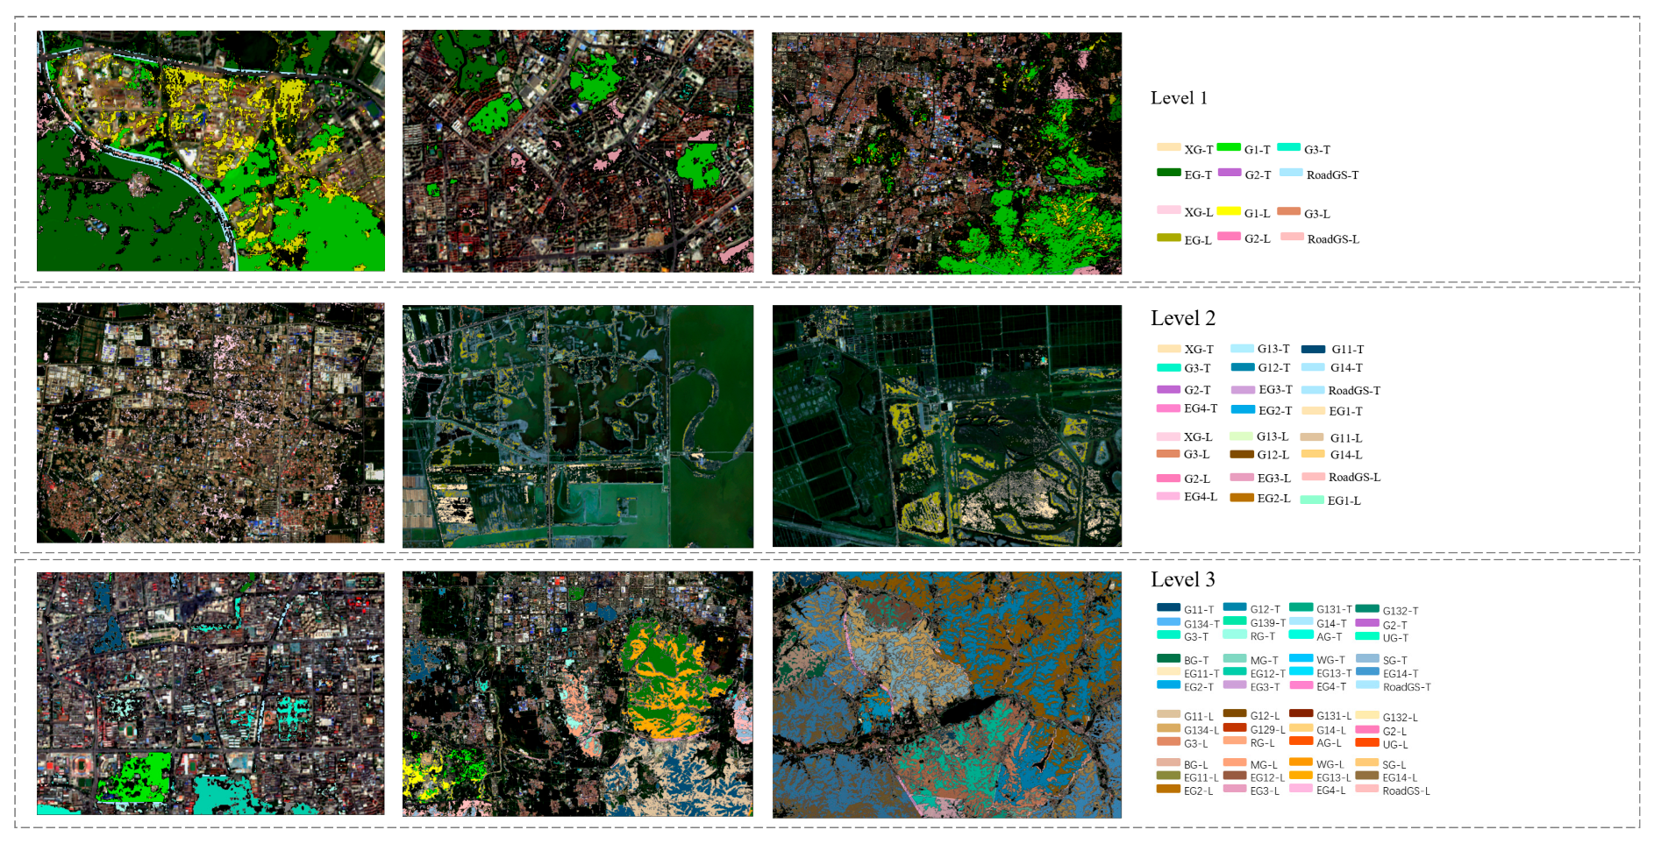
Task: Select the yellow G1-L swatch in Level 1 legend
Action: click(x=1229, y=211)
